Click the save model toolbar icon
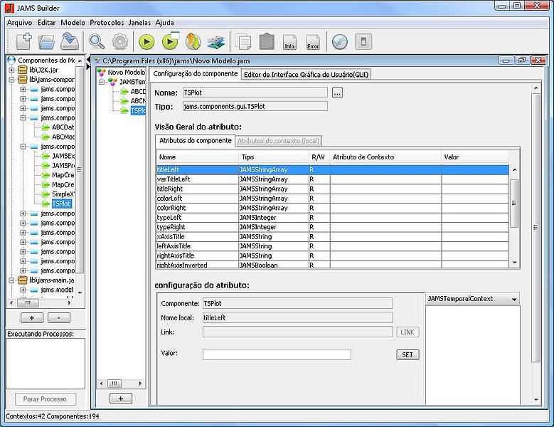This screenshot has width=554, height=427. pyautogui.click(x=69, y=41)
